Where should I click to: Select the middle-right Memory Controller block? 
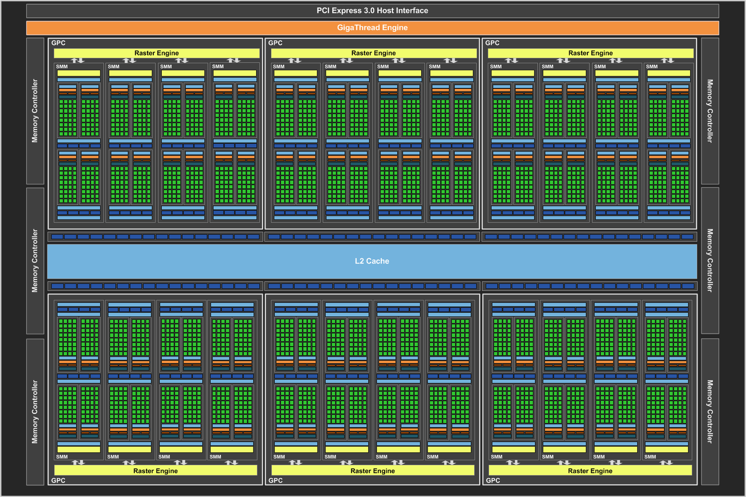(710, 260)
